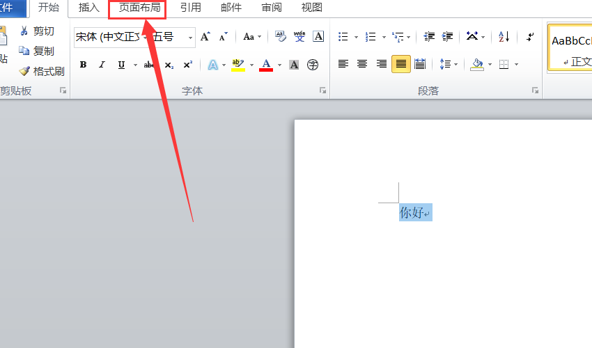
Task: Toggle Superscript formatting
Action: [187, 65]
